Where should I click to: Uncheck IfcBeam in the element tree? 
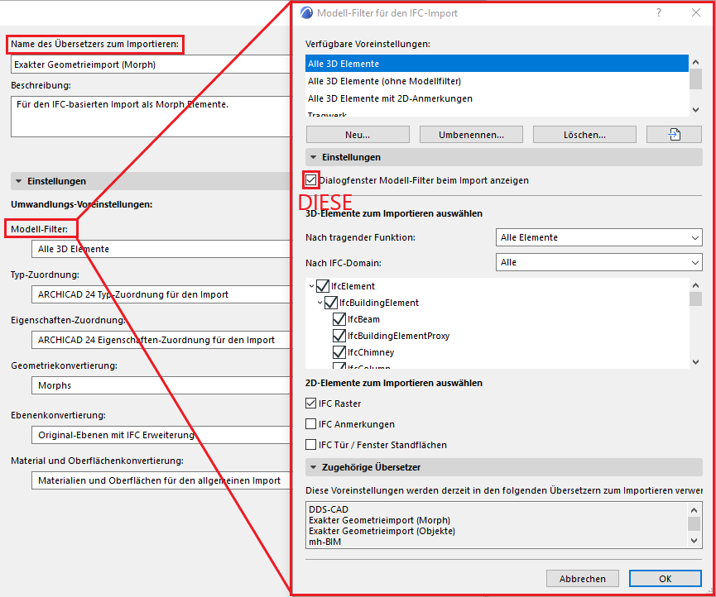pyautogui.click(x=339, y=319)
